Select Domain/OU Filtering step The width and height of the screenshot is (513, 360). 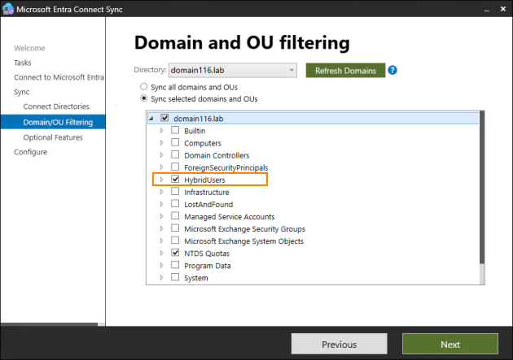click(x=53, y=122)
